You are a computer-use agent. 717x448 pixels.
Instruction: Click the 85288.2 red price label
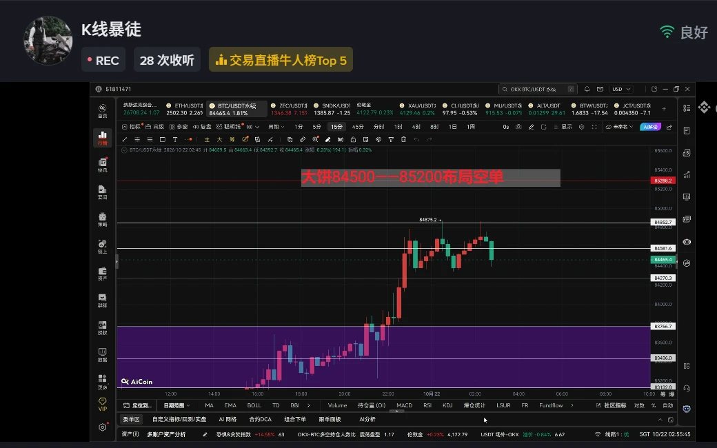663,181
